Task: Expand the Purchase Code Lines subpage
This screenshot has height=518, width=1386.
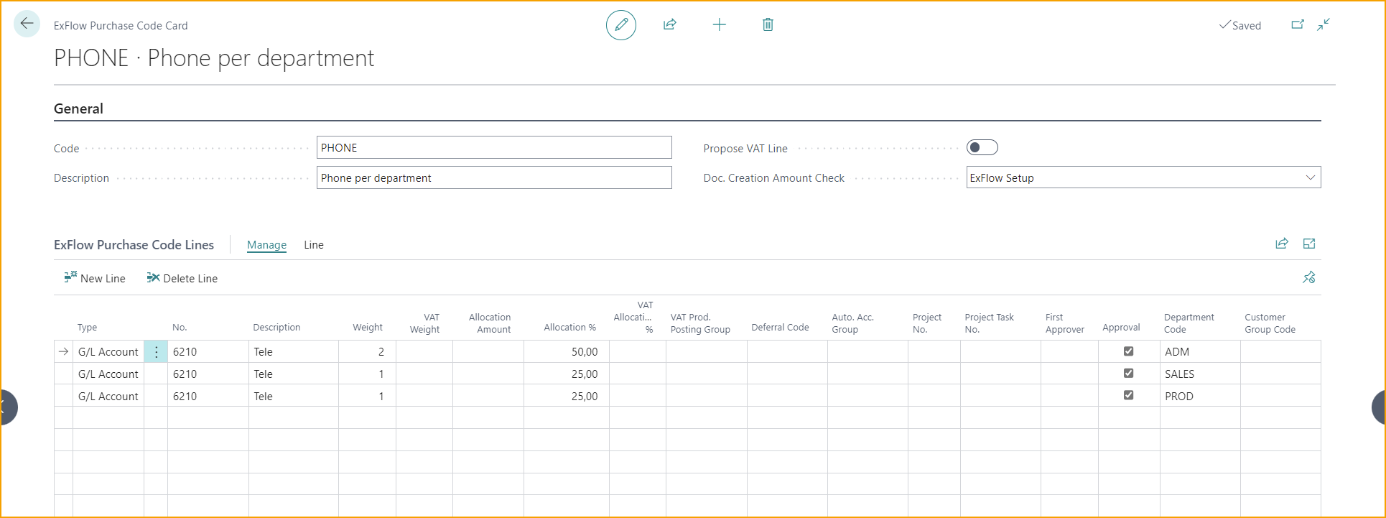Action: pyautogui.click(x=1309, y=244)
